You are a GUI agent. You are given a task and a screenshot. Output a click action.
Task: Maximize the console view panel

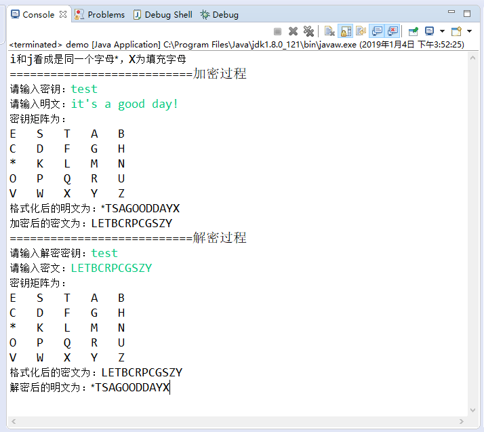tap(467, 14)
